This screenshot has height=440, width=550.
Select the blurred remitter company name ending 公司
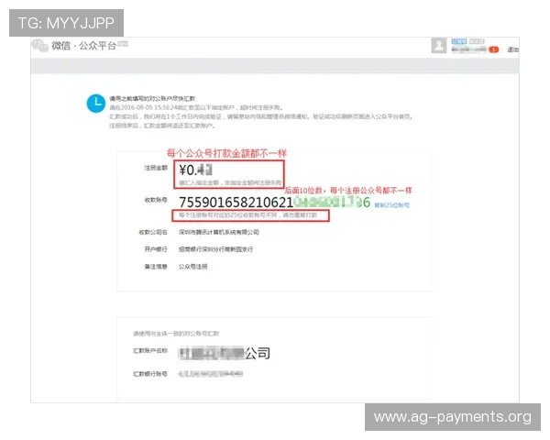(x=225, y=353)
